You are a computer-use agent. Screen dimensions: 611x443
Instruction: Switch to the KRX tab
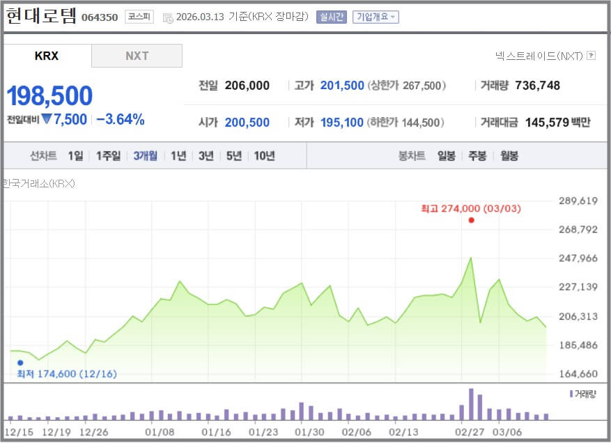tap(47, 56)
